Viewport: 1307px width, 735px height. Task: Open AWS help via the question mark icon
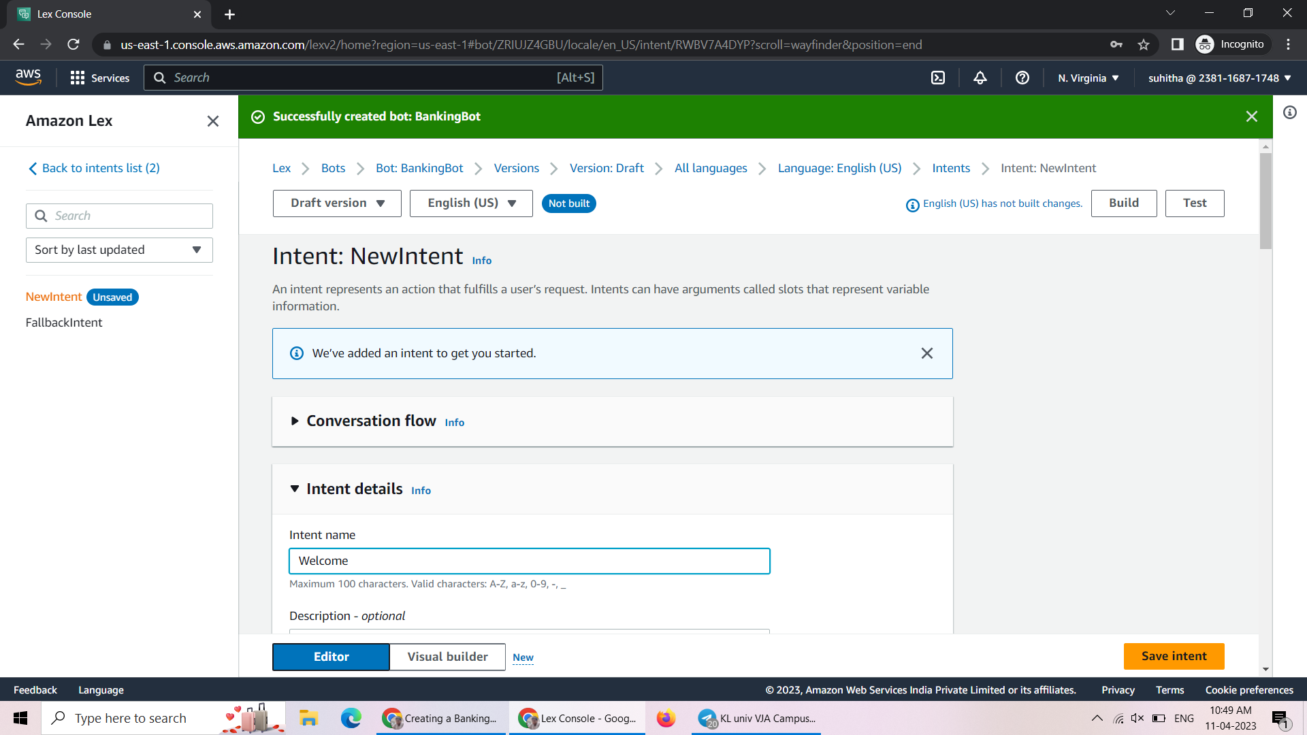(x=1022, y=78)
